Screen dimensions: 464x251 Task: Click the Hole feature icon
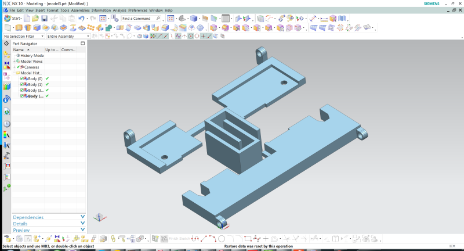(x=37, y=28)
